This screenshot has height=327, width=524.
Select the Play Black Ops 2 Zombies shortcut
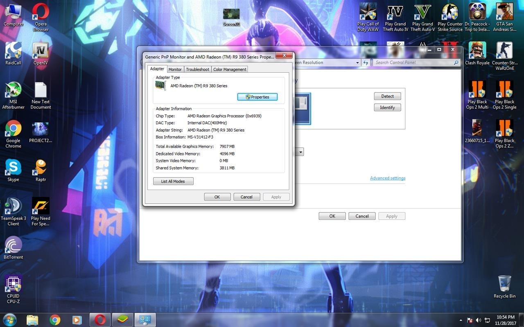tap(504, 134)
